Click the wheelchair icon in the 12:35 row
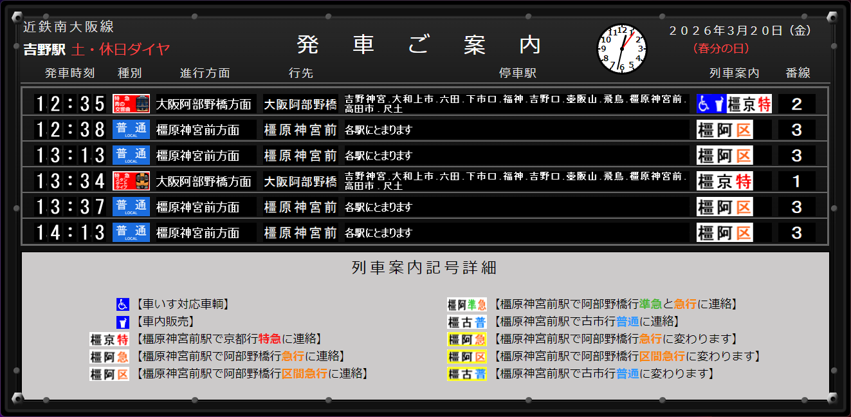851x417 pixels. [704, 104]
